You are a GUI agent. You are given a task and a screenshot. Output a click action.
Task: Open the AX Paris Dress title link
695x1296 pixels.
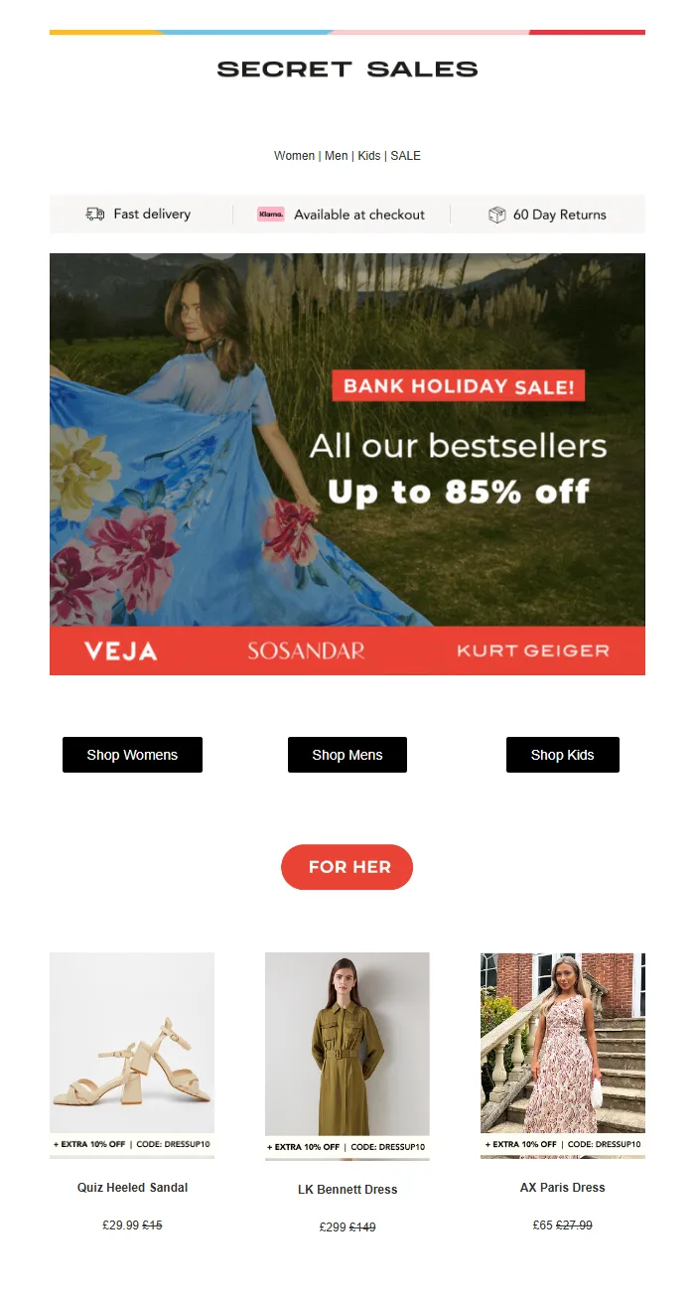coord(563,1188)
